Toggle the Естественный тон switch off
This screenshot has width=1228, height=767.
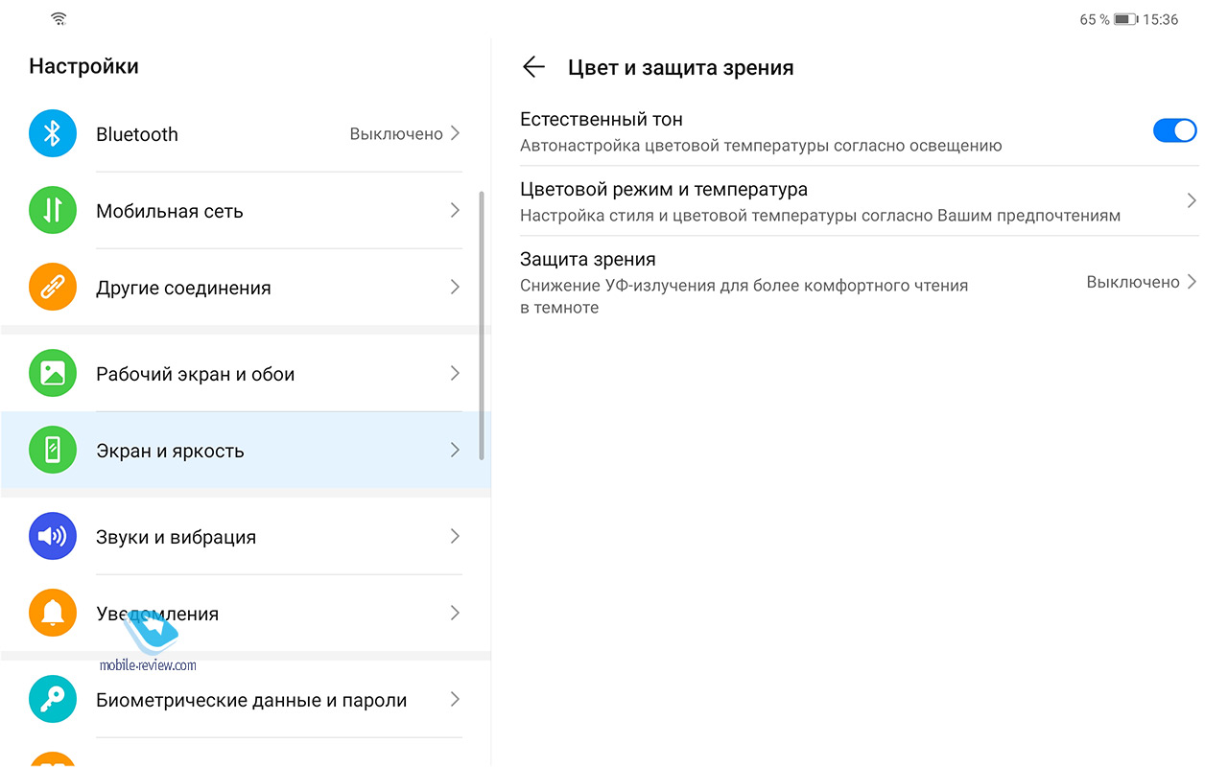(1174, 130)
